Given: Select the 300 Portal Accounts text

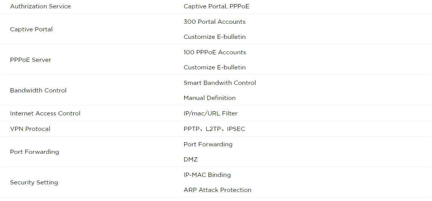Looking at the screenshot, I should pyautogui.click(x=214, y=22).
